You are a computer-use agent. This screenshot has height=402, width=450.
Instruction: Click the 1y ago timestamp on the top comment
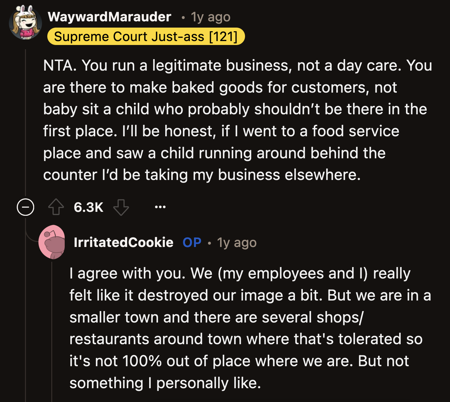tap(210, 17)
